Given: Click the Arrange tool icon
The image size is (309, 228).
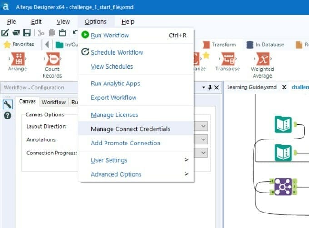Looking at the screenshot, I should [x=17, y=59].
